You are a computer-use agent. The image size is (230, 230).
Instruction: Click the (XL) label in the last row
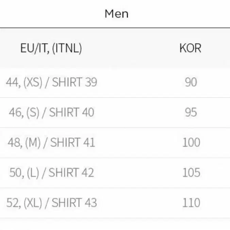point(33,203)
